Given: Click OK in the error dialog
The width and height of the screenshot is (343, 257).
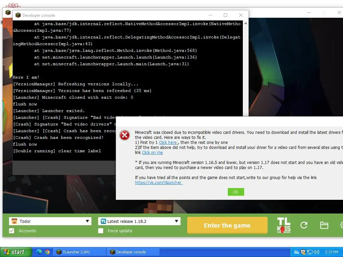Looking at the screenshot, I should pyautogui.click(x=236, y=192).
